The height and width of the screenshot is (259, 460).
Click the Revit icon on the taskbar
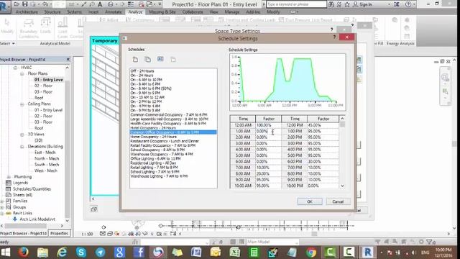point(367,253)
